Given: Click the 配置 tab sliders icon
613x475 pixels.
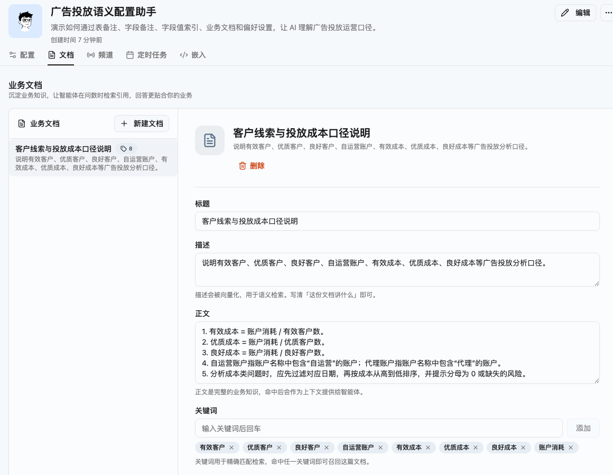Looking at the screenshot, I should pos(13,55).
